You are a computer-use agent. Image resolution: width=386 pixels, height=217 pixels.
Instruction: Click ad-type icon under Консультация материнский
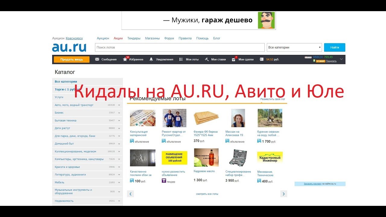tap(132, 141)
